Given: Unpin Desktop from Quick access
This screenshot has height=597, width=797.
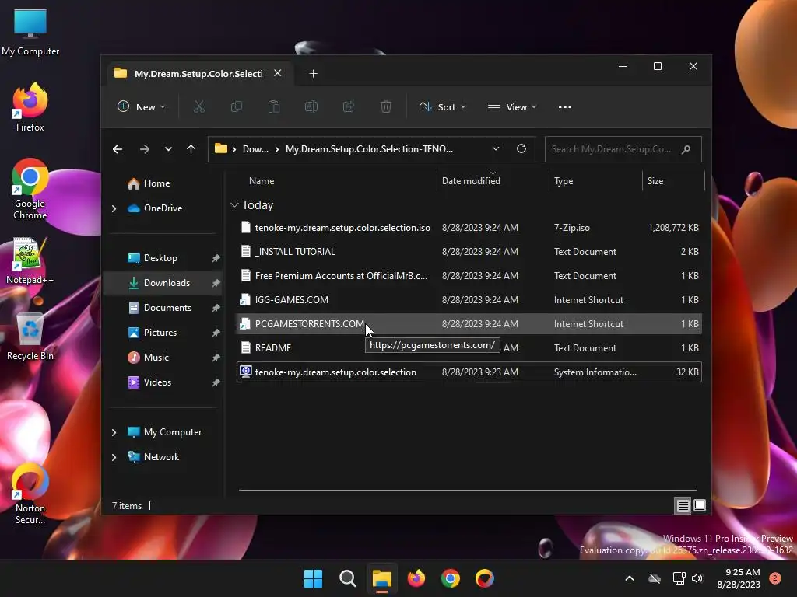Looking at the screenshot, I should pos(216,258).
